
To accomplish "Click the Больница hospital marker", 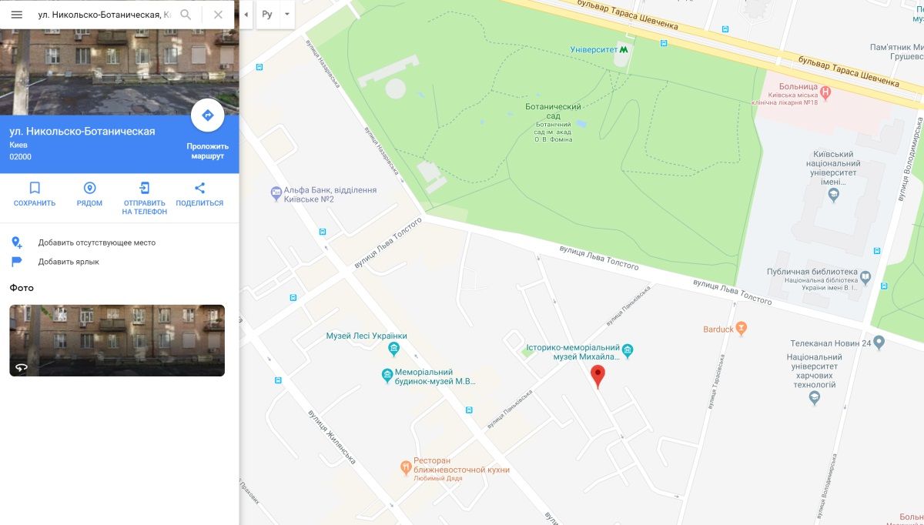I will (825, 93).
